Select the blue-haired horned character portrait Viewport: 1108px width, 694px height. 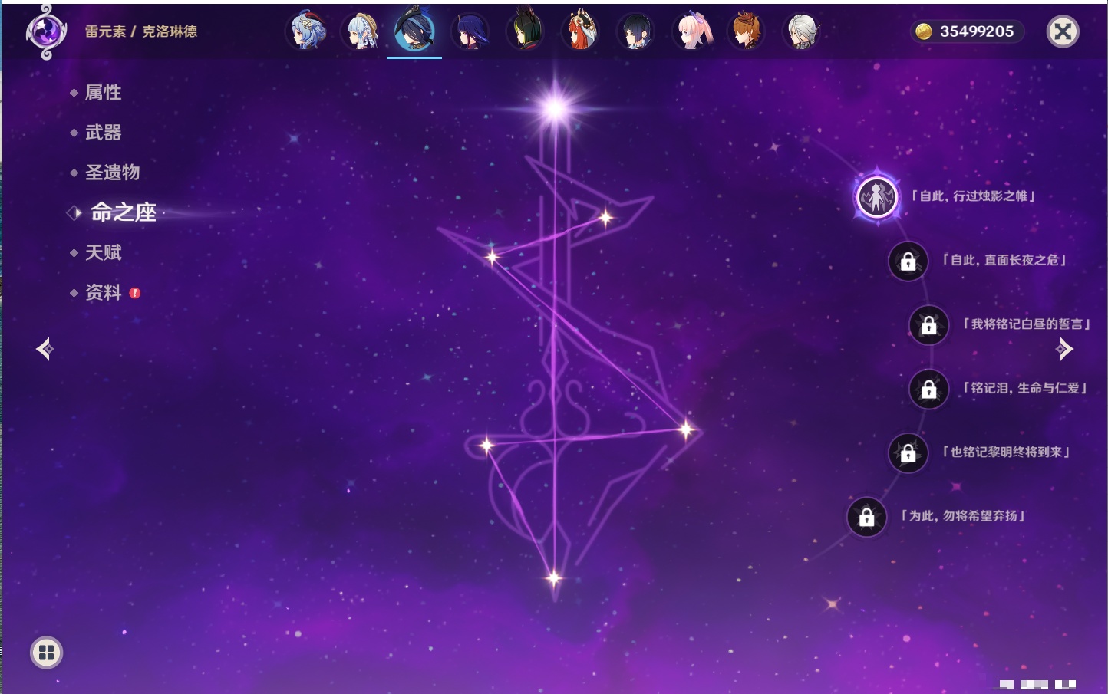pyautogui.click(x=307, y=31)
